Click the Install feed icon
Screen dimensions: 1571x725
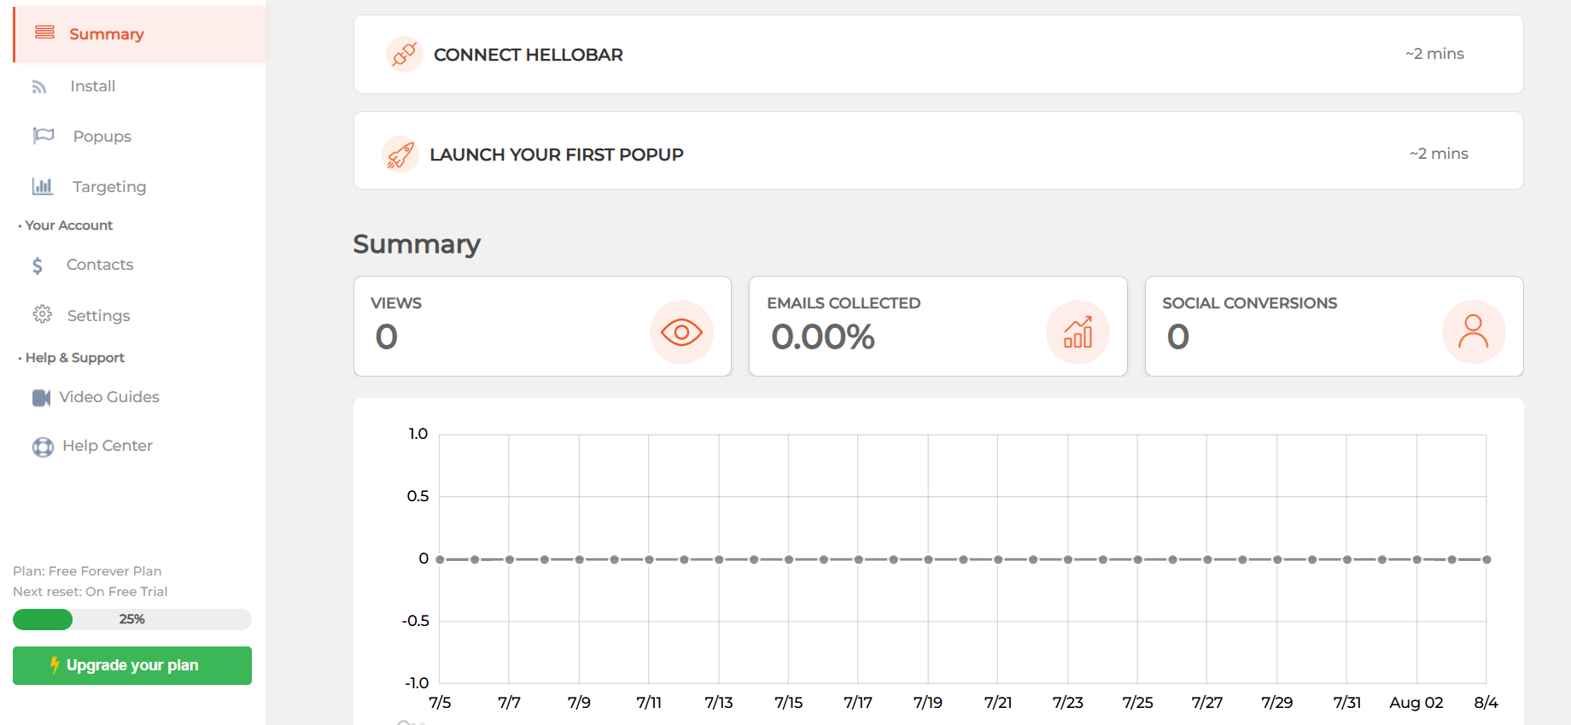pyautogui.click(x=39, y=86)
